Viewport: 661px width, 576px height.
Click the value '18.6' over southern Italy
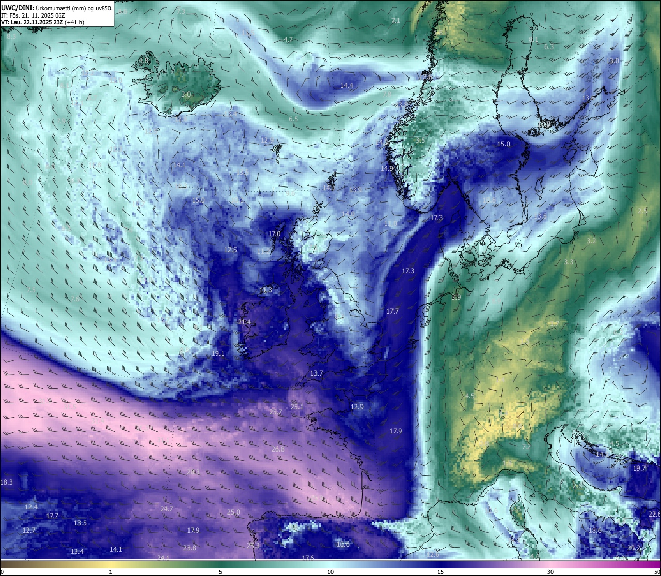click(x=595, y=531)
